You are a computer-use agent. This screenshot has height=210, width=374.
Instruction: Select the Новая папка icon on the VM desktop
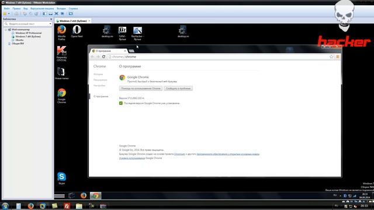pos(61,73)
